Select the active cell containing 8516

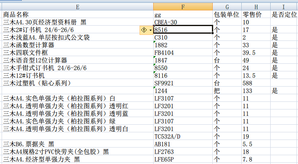pyautogui.click(x=183, y=30)
